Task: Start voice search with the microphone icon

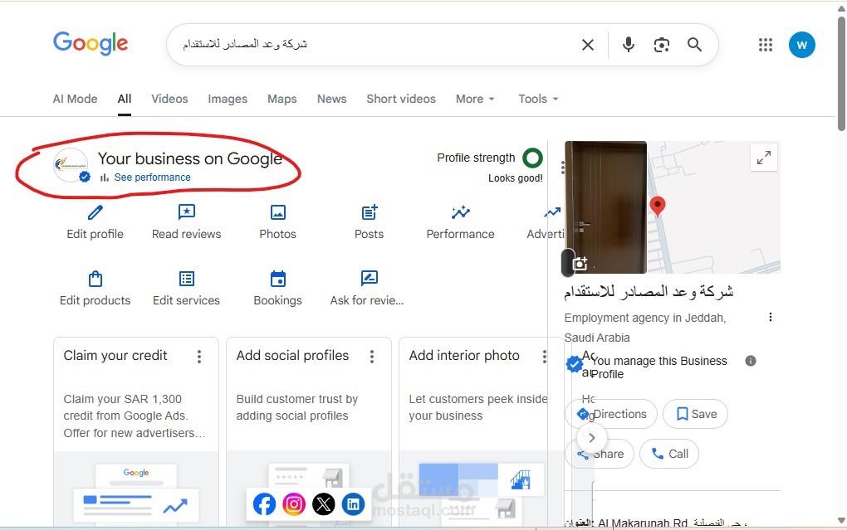Action: click(x=629, y=45)
